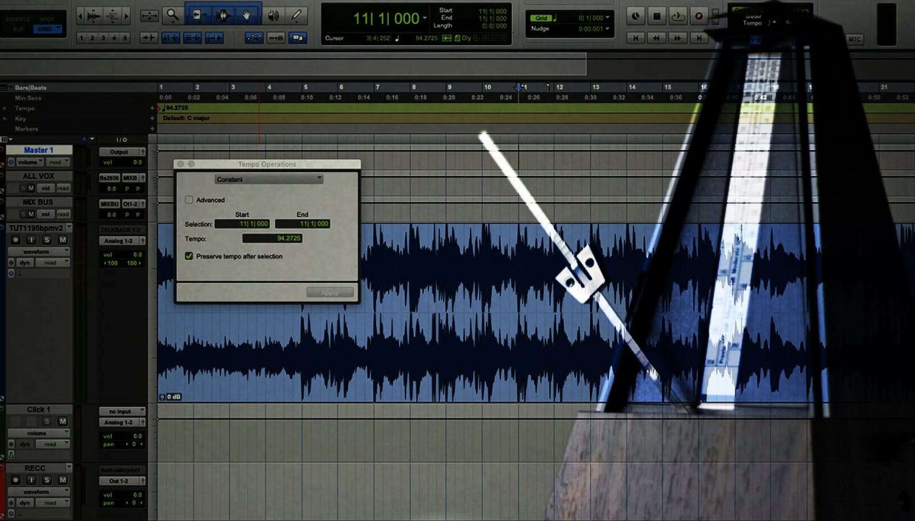The height and width of the screenshot is (521, 915).
Task: Zoom out horizontally with left arrow
Action: click(80, 16)
